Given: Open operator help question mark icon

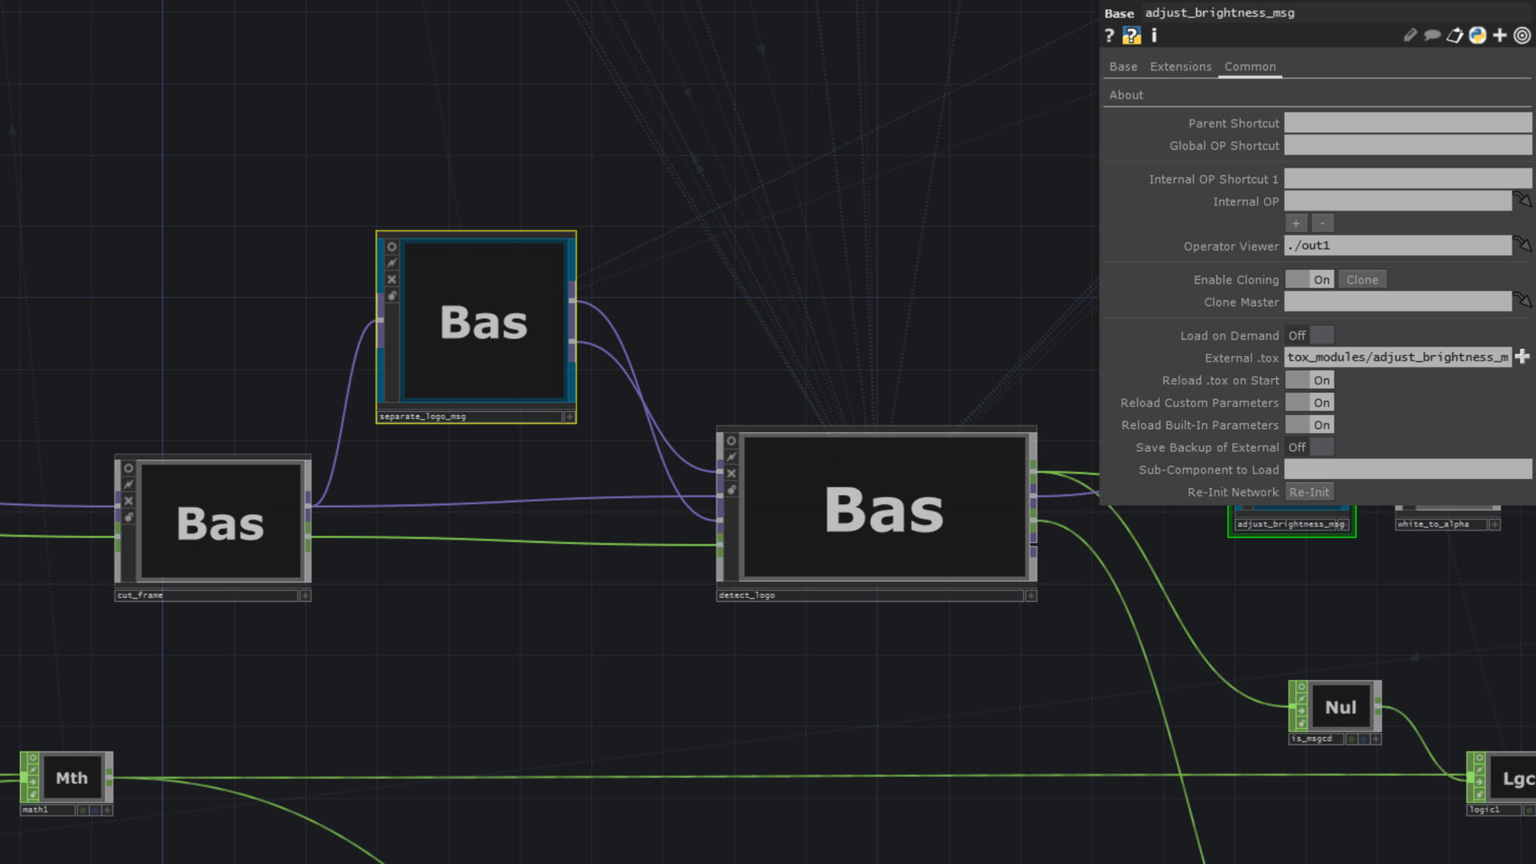Looking at the screenshot, I should pos(1109,36).
